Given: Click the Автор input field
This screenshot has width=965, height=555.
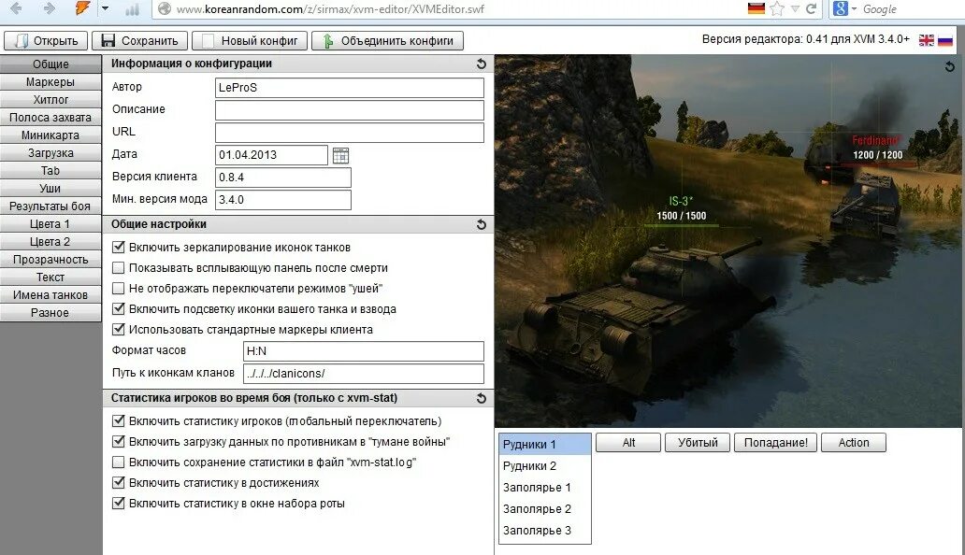Looking at the screenshot, I should tap(350, 88).
